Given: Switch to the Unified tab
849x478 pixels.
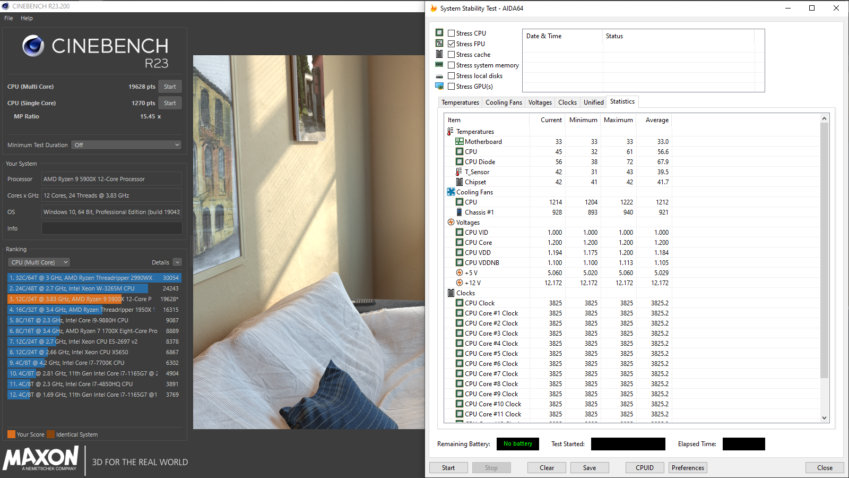Looking at the screenshot, I should [594, 103].
